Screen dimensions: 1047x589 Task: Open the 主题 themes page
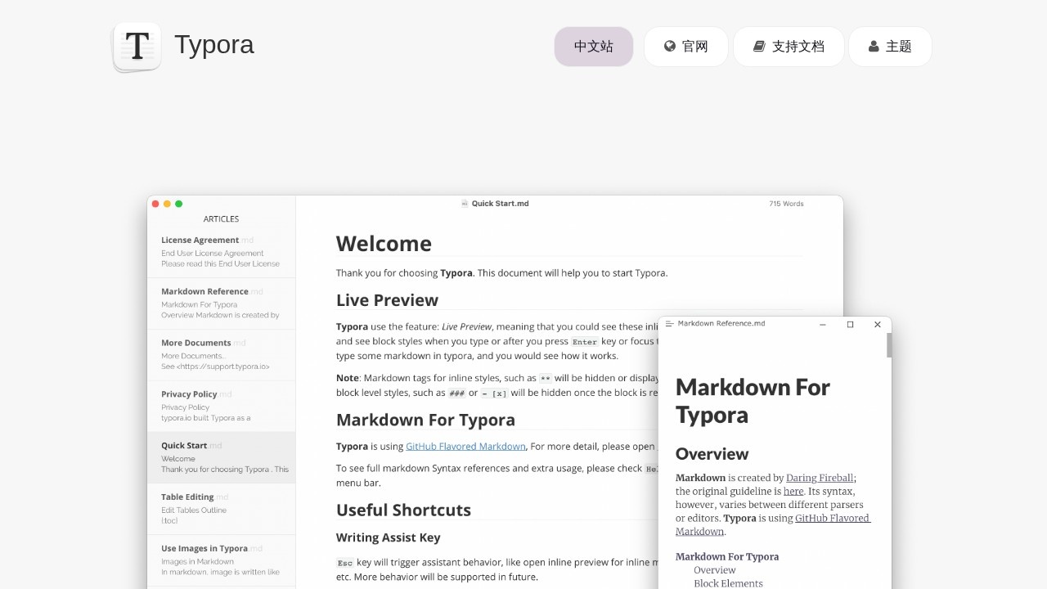pyautogui.click(x=890, y=47)
